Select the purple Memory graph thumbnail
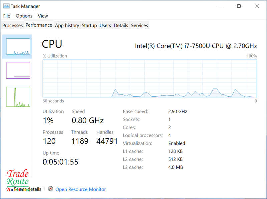The width and height of the screenshot is (267, 199). pyautogui.click(x=18, y=71)
